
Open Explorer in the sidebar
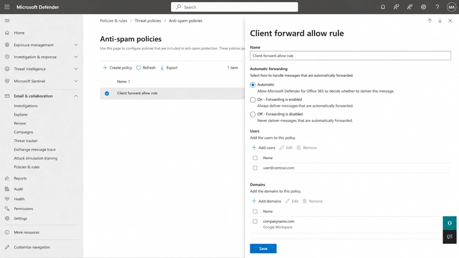pyautogui.click(x=21, y=115)
